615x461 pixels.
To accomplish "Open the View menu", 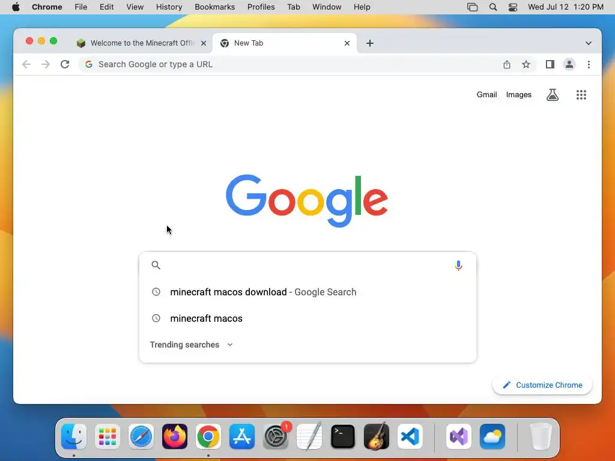I will click(135, 7).
